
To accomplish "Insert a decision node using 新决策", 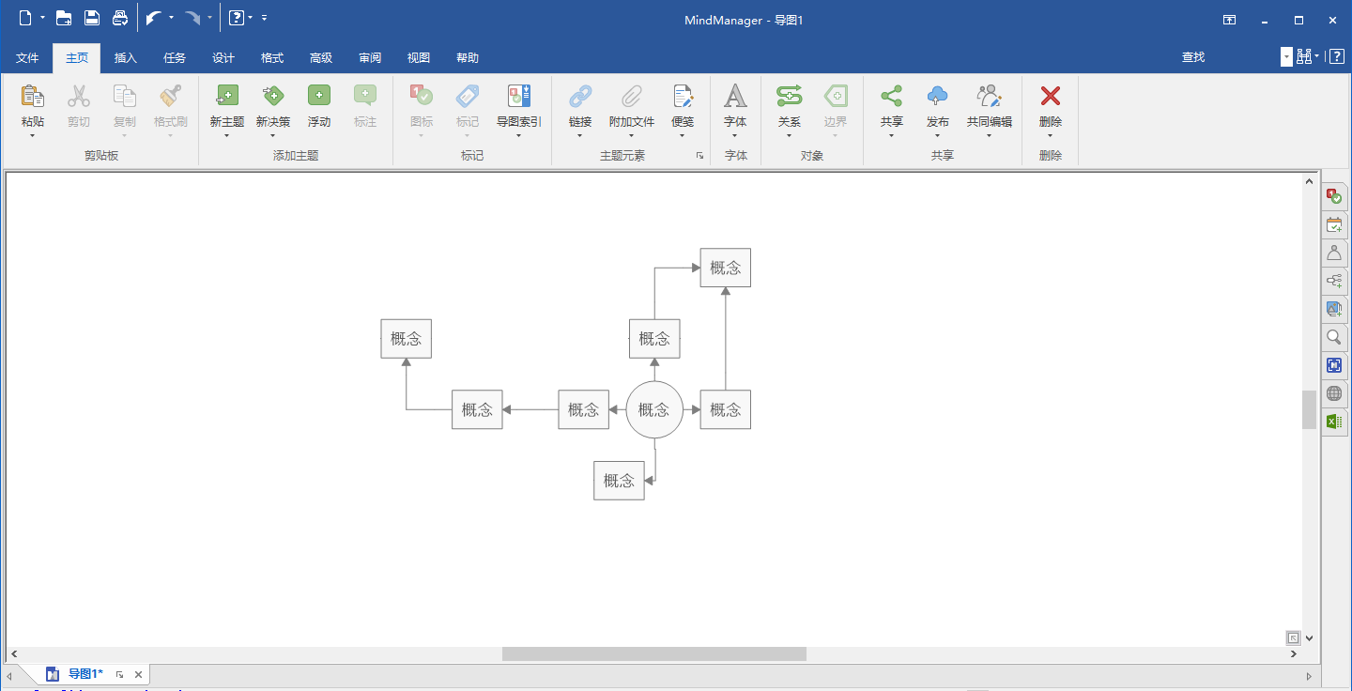I will click(273, 106).
